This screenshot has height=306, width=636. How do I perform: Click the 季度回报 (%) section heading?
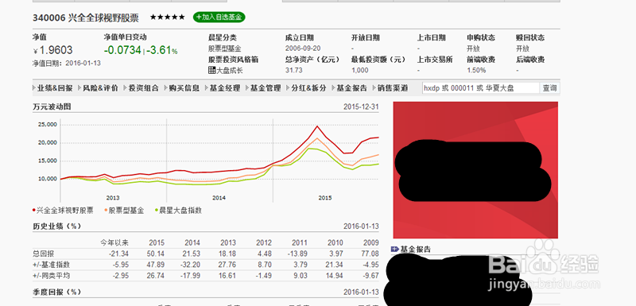56,292
